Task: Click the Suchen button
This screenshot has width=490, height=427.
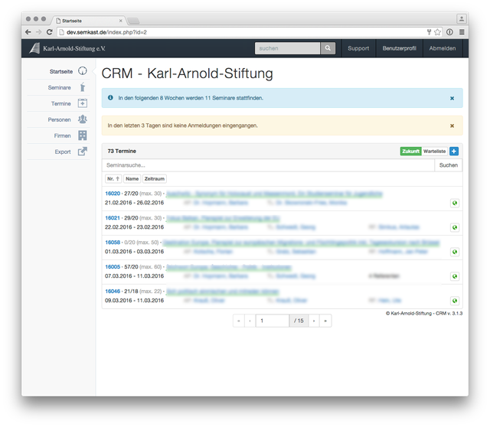Action: (448, 165)
